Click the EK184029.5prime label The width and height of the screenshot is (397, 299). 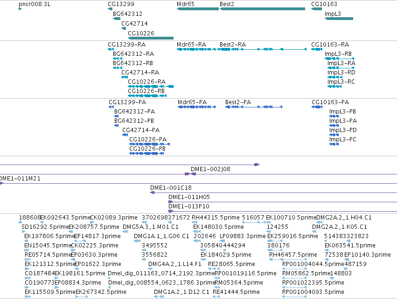click(226, 255)
